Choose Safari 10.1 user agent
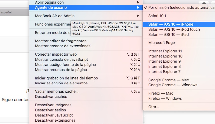This screenshot has width=215, height=124. tap(157, 16)
